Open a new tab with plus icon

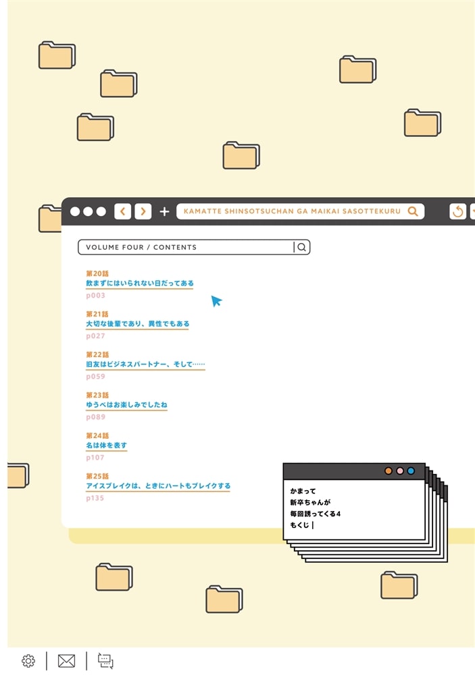click(x=164, y=211)
